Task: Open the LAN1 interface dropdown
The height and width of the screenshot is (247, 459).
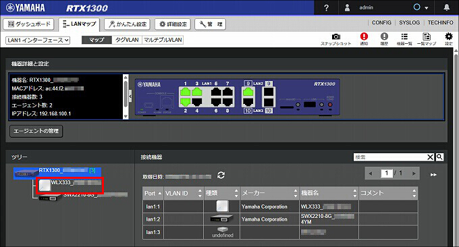Action: 38,40
